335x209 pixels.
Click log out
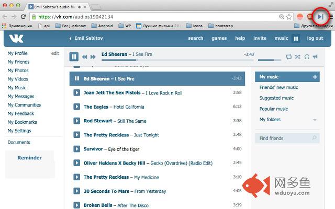pos(315,38)
